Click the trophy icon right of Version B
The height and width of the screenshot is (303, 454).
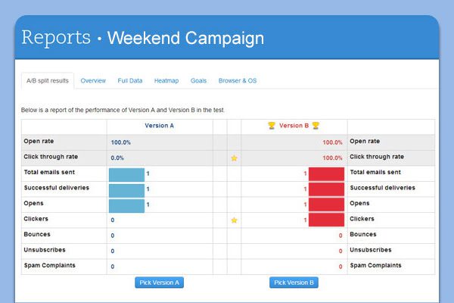tap(316, 126)
